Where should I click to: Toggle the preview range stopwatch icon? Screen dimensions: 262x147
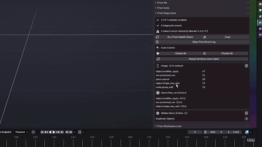pyautogui.click(x=205, y=132)
